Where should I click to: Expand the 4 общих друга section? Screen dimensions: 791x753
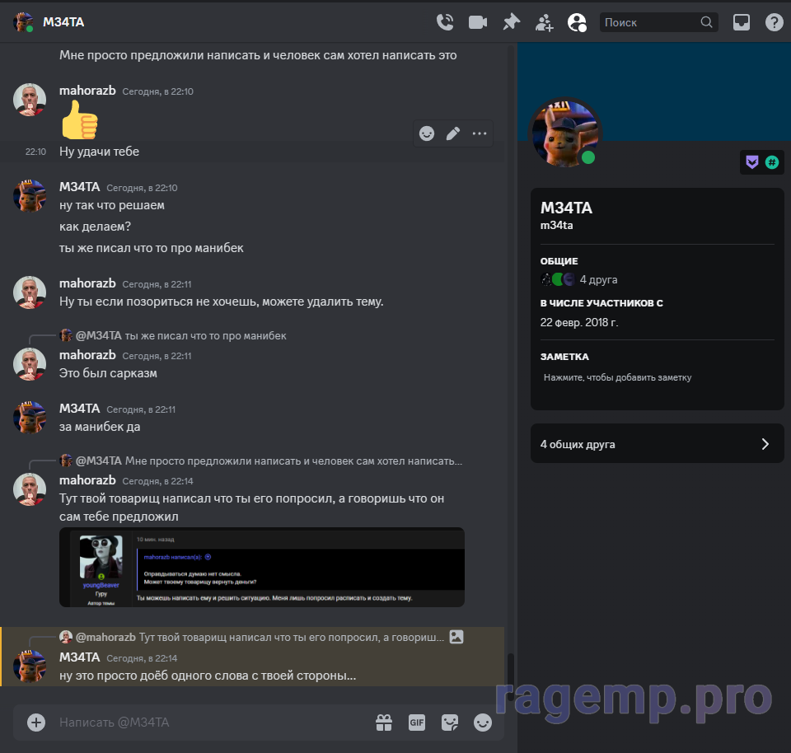tap(657, 444)
